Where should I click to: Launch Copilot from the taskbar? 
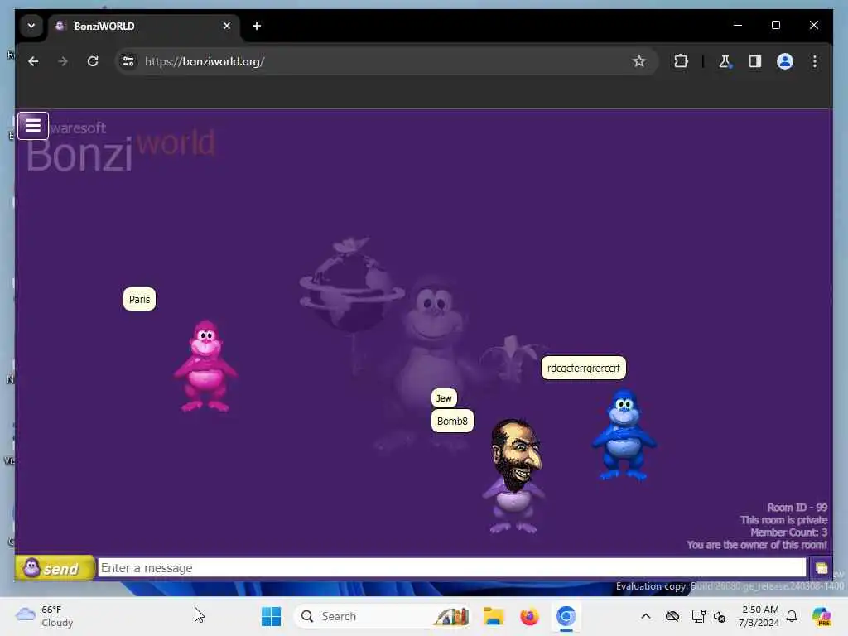[x=821, y=616]
